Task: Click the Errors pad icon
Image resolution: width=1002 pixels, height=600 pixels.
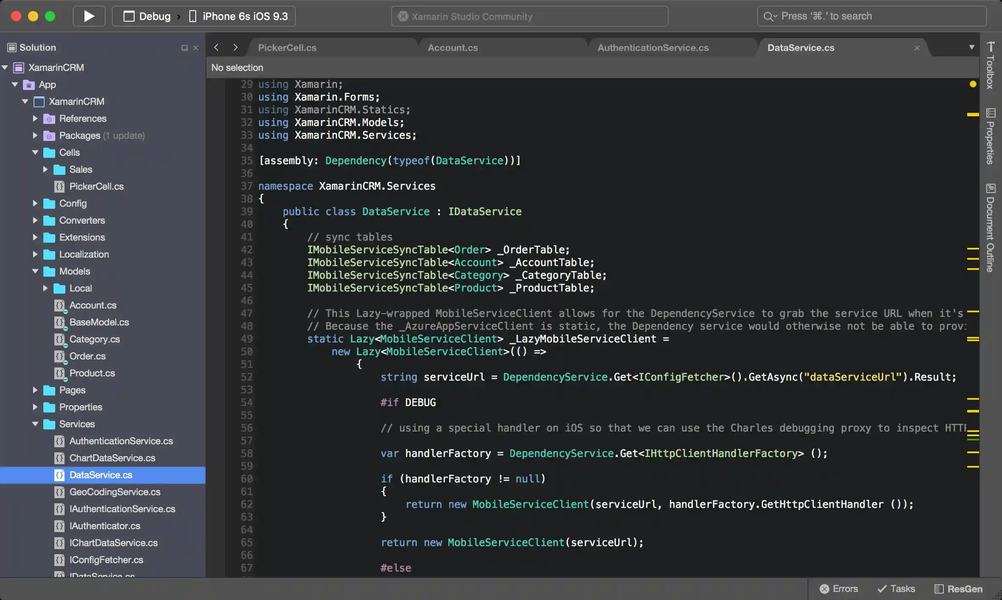Action: tap(824, 589)
